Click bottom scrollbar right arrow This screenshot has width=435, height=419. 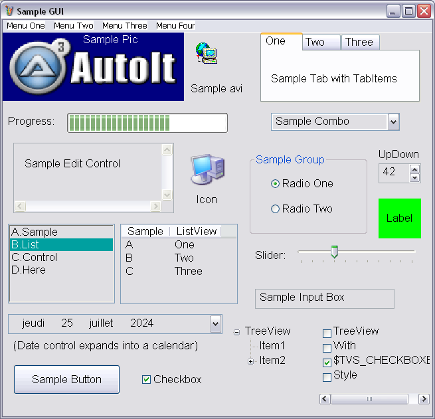pos(424,399)
